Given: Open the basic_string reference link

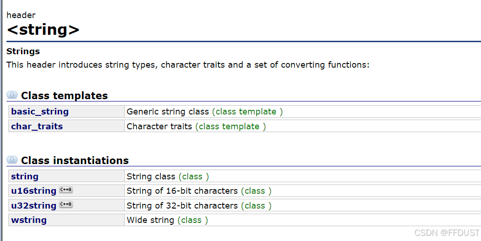Looking at the screenshot, I should click(40, 112).
